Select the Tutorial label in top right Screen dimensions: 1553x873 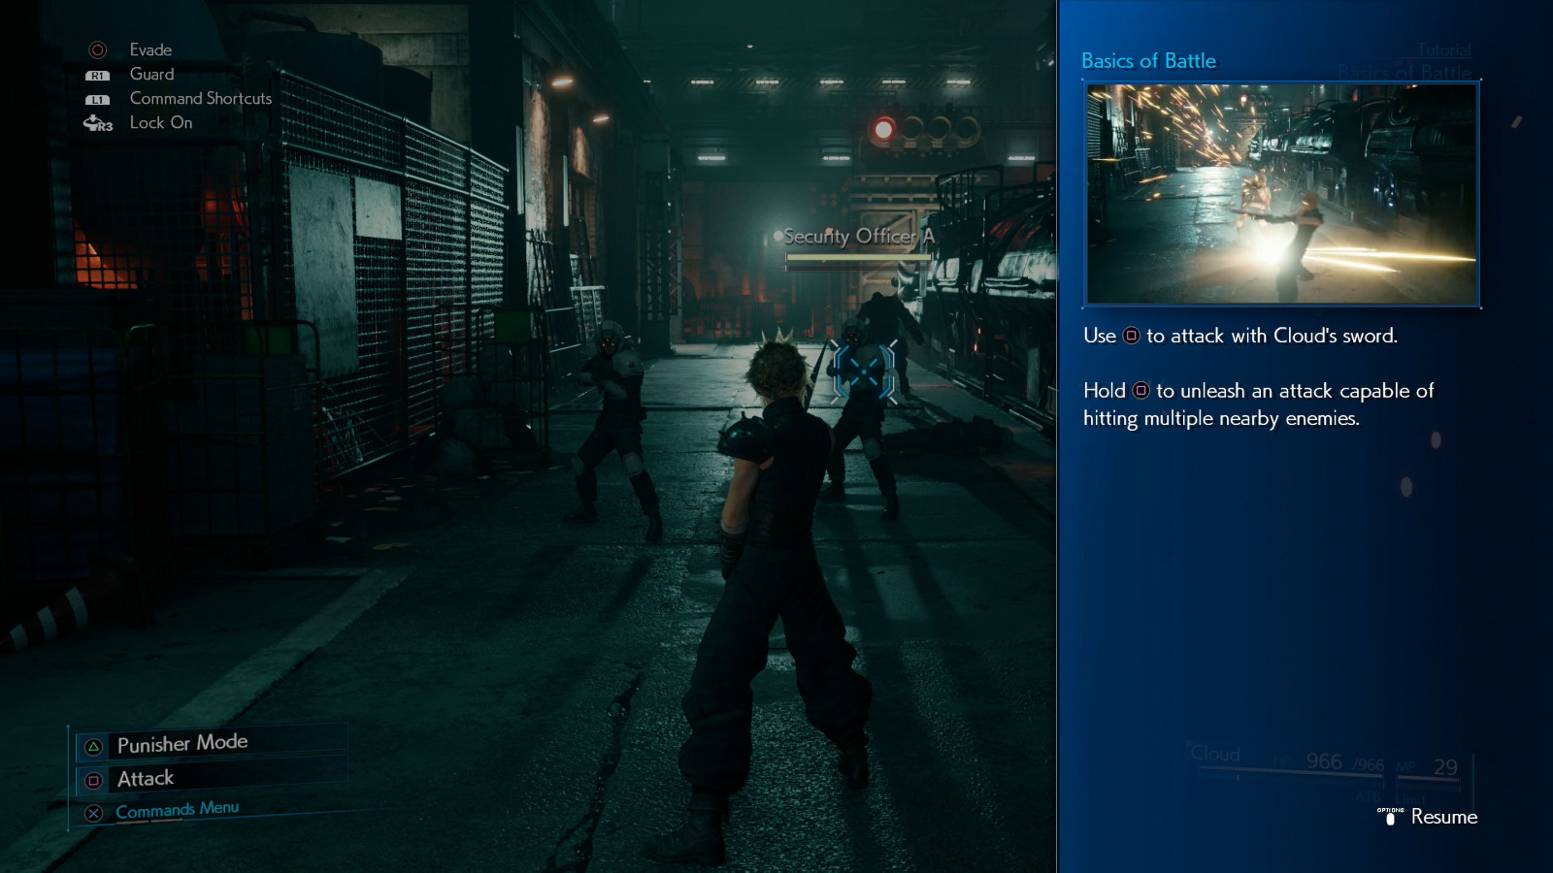click(x=1443, y=49)
